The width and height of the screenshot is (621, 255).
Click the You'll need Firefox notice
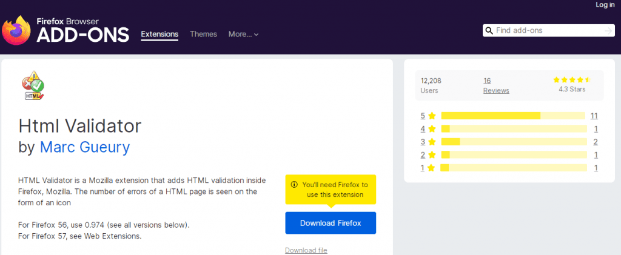[331, 190]
